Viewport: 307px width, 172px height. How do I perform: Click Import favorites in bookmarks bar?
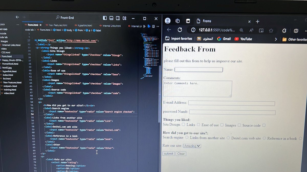(x=179, y=39)
